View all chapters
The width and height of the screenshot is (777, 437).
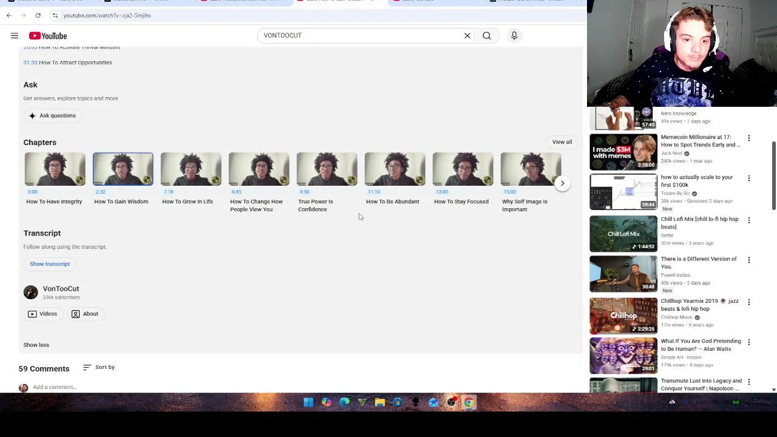tap(562, 142)
